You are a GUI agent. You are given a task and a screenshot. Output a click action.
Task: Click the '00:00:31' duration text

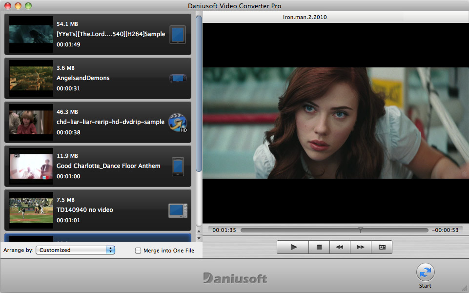tap(68, 88)
